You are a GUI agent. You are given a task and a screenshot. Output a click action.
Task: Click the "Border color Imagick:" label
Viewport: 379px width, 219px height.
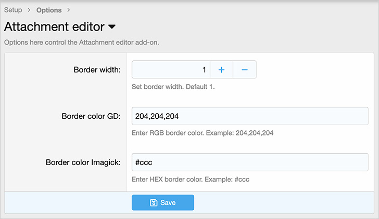83,162
